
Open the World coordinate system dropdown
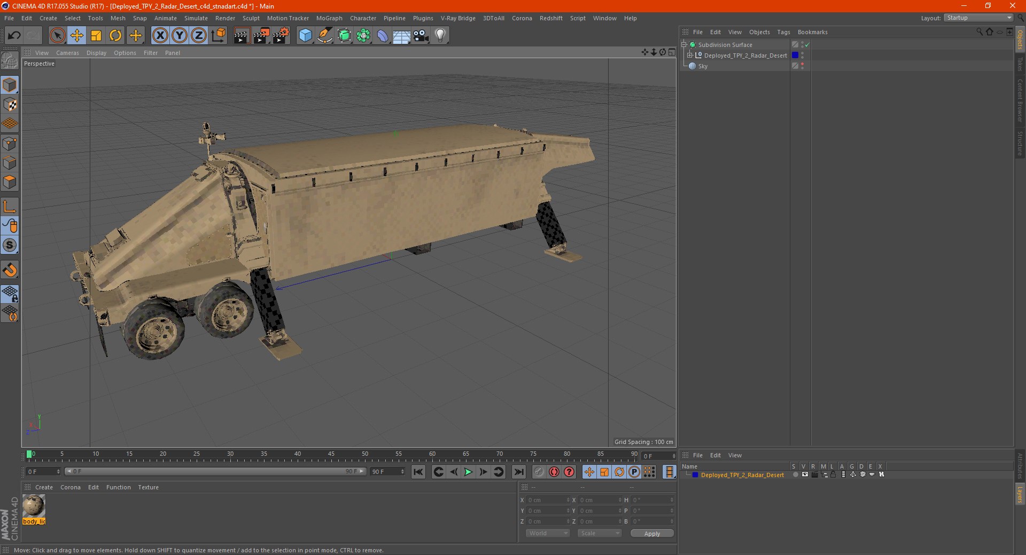pyautogui.click(x=548, y=533)
